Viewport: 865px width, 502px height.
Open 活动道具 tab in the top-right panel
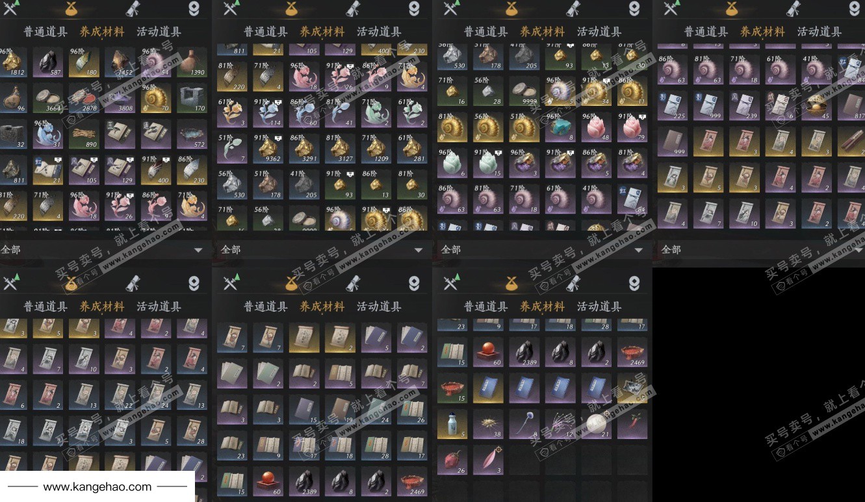(819, 32)
